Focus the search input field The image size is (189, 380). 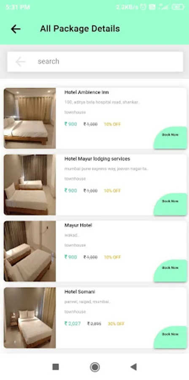(95, 62)
